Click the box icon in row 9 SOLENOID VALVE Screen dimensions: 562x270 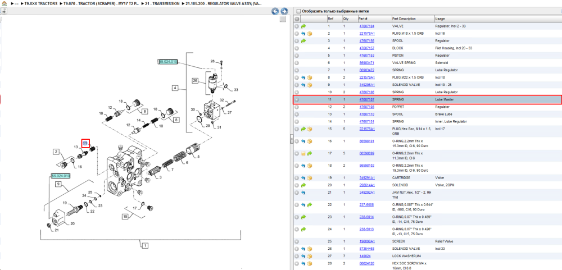pos(309,85)
